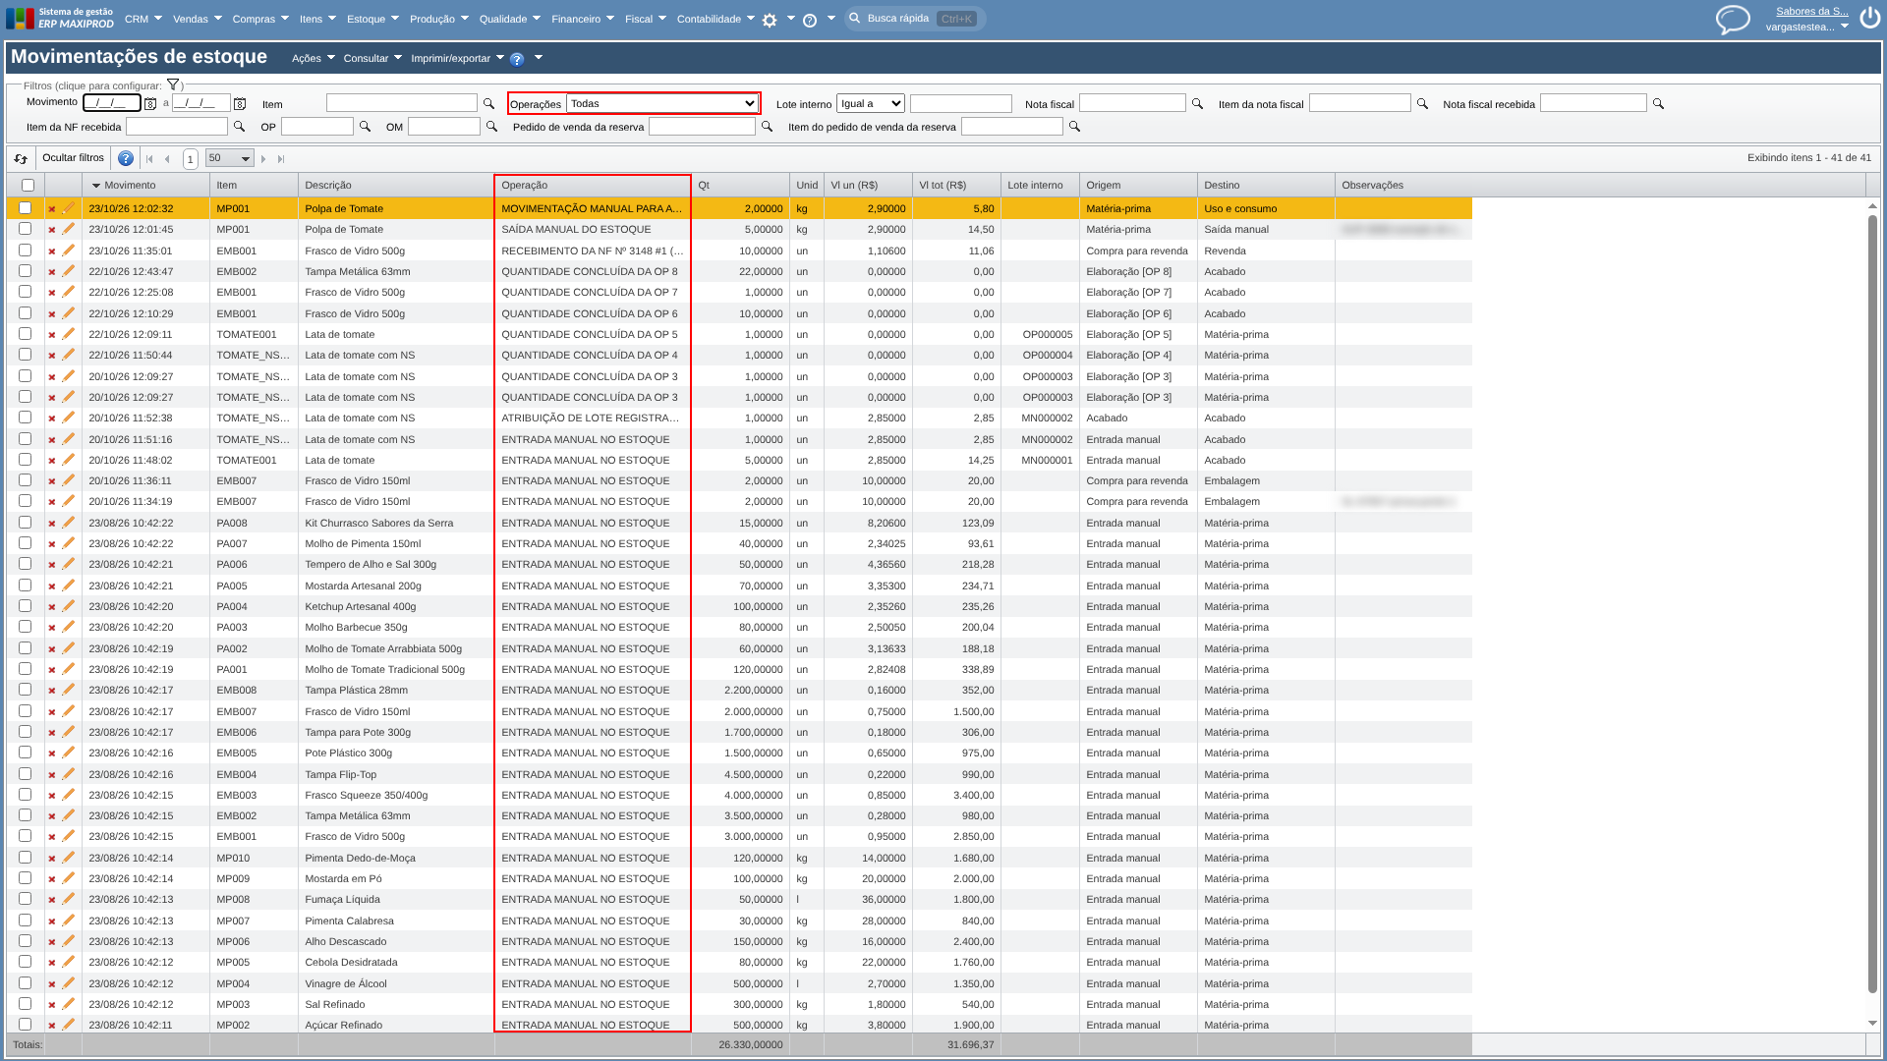
Task: Click the vertical scrollbar of the grid
Action: point(1872,604)
